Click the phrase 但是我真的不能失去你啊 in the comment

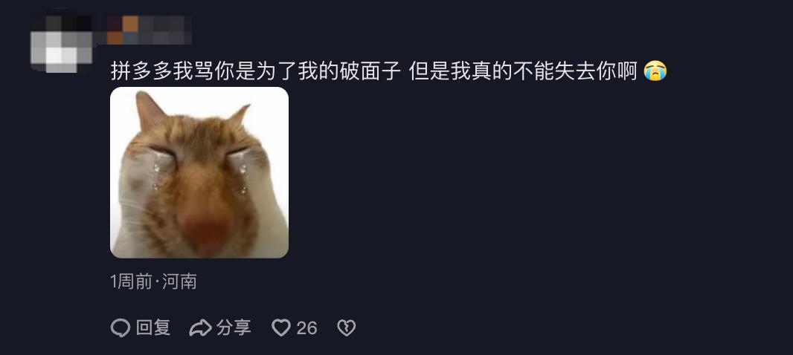524,72
